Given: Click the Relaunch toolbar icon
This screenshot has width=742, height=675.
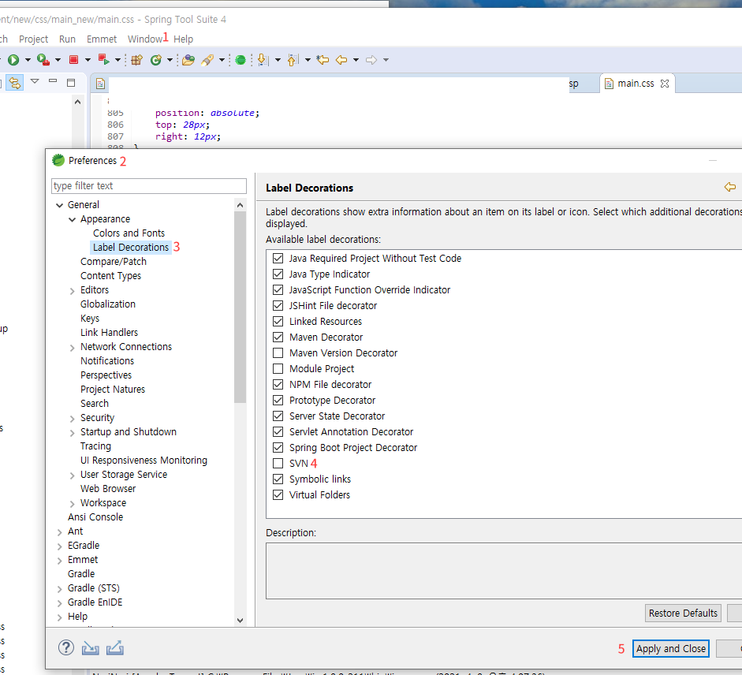Looking at the screenshot, I should (103, 60).
